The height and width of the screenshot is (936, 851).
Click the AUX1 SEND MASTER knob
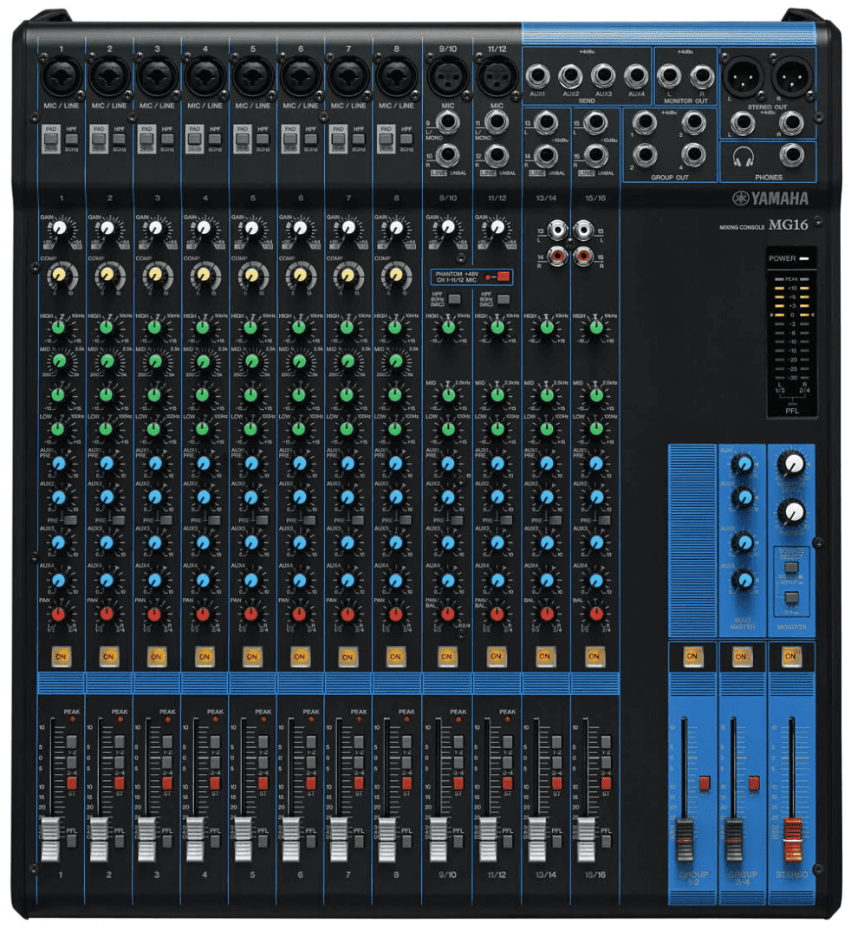click(742, 465)
